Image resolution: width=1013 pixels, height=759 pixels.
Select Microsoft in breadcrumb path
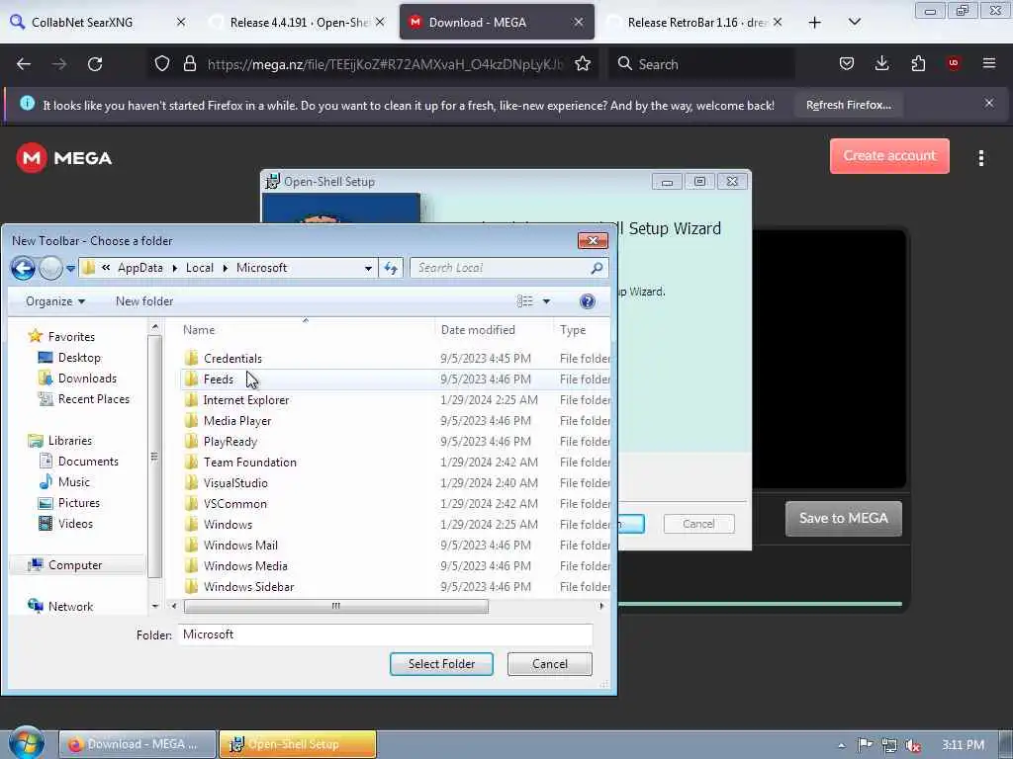pos(261,268)
